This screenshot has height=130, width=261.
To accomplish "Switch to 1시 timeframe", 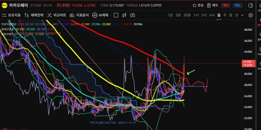I will (x=196, y=15).
